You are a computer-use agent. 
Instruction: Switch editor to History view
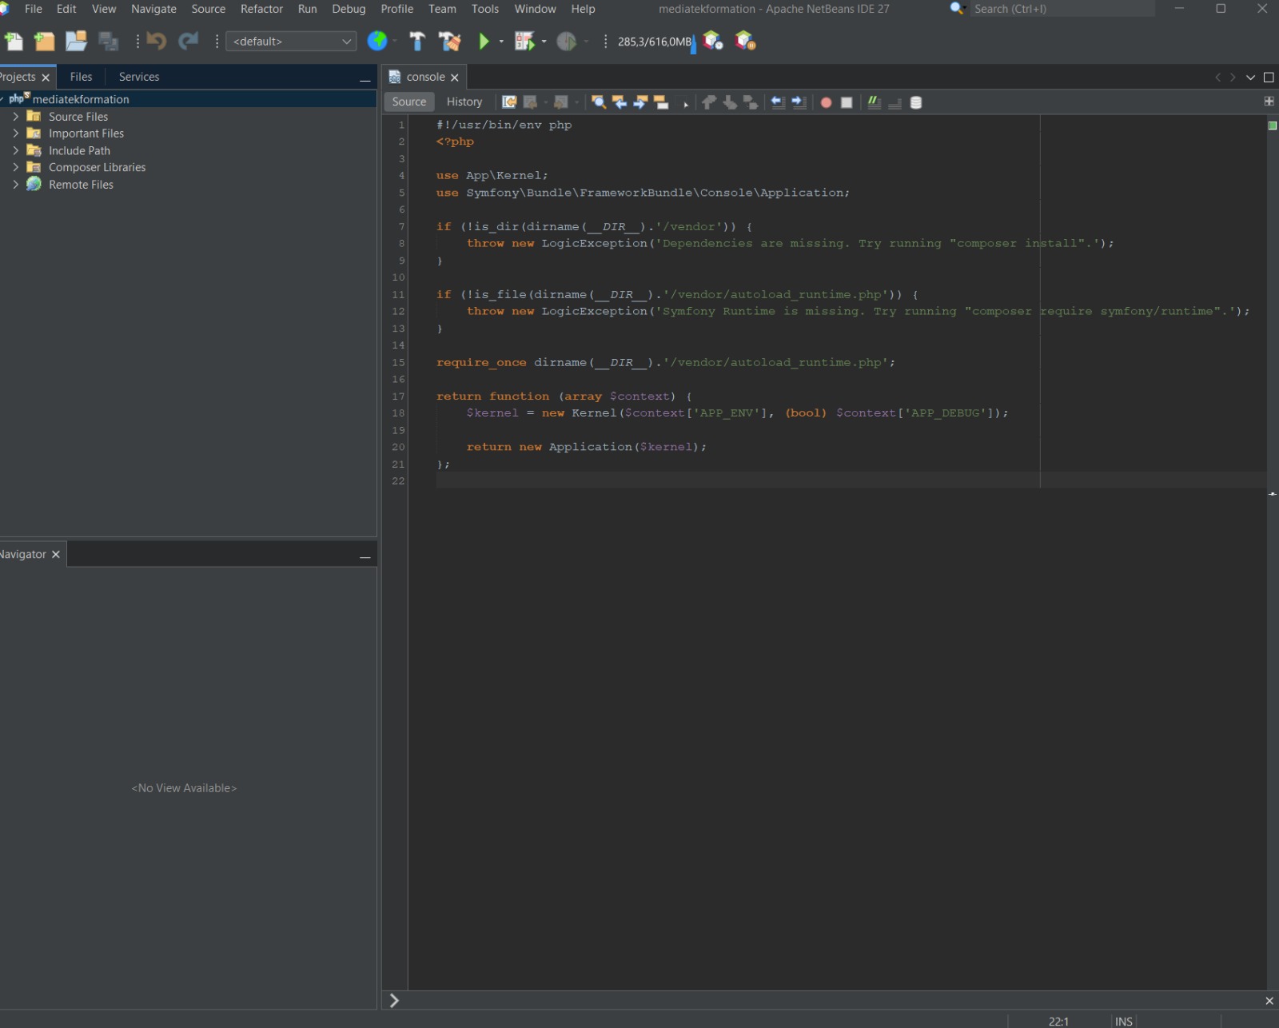pyautogui.click(x=464, y=102)
